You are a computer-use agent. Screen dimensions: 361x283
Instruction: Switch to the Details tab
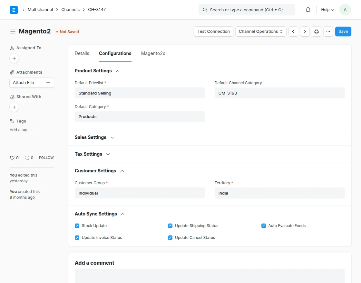click(82, 53)
